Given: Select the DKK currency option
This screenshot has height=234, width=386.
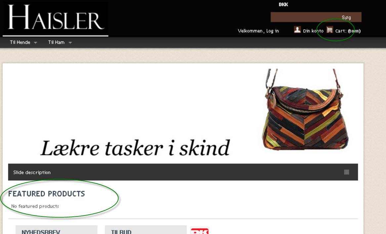Looking at the screenshot, I should point(283,4).
